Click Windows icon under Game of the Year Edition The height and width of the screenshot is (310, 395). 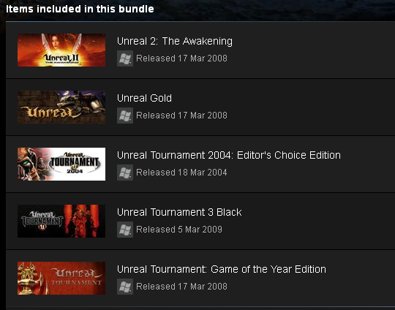coord(125,287)
